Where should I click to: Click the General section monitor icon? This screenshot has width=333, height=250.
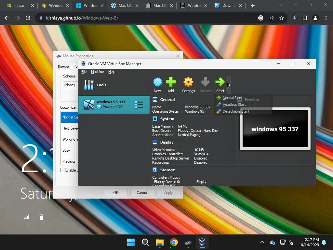point(155,100)
